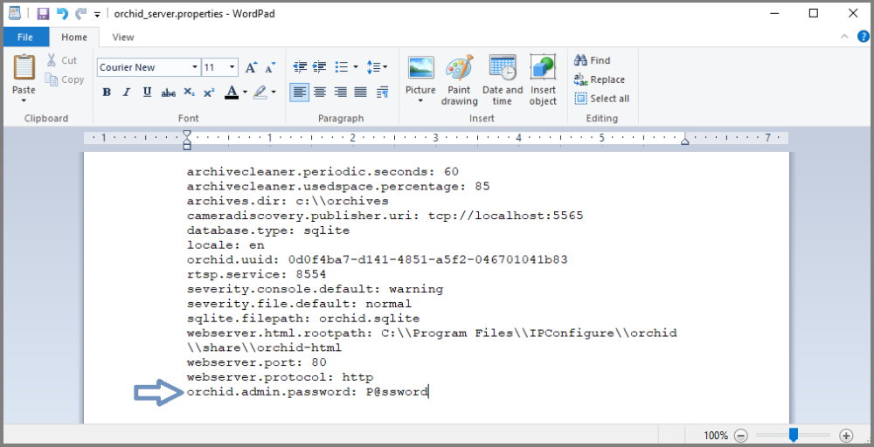Click the Redo arrow in title bar
Viewport: 874px width, 447px height.
point(81,13)
